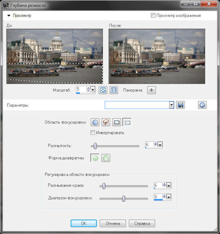Collapse the Просмотр preview section
Viewport: 220px width, 234px height.
[x=9, y=16]
